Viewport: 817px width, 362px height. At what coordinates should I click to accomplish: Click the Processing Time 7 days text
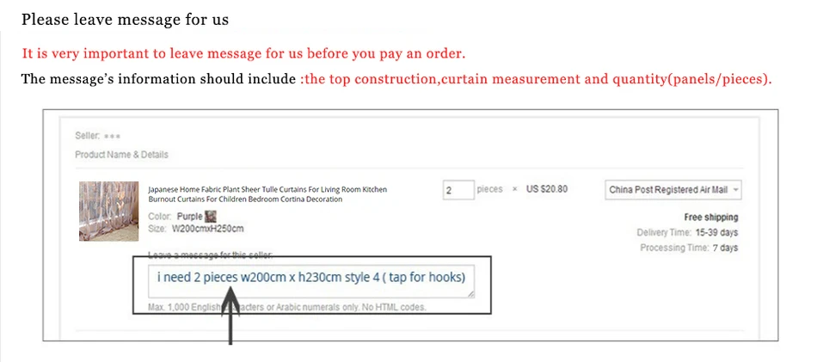tap(689, 248)
